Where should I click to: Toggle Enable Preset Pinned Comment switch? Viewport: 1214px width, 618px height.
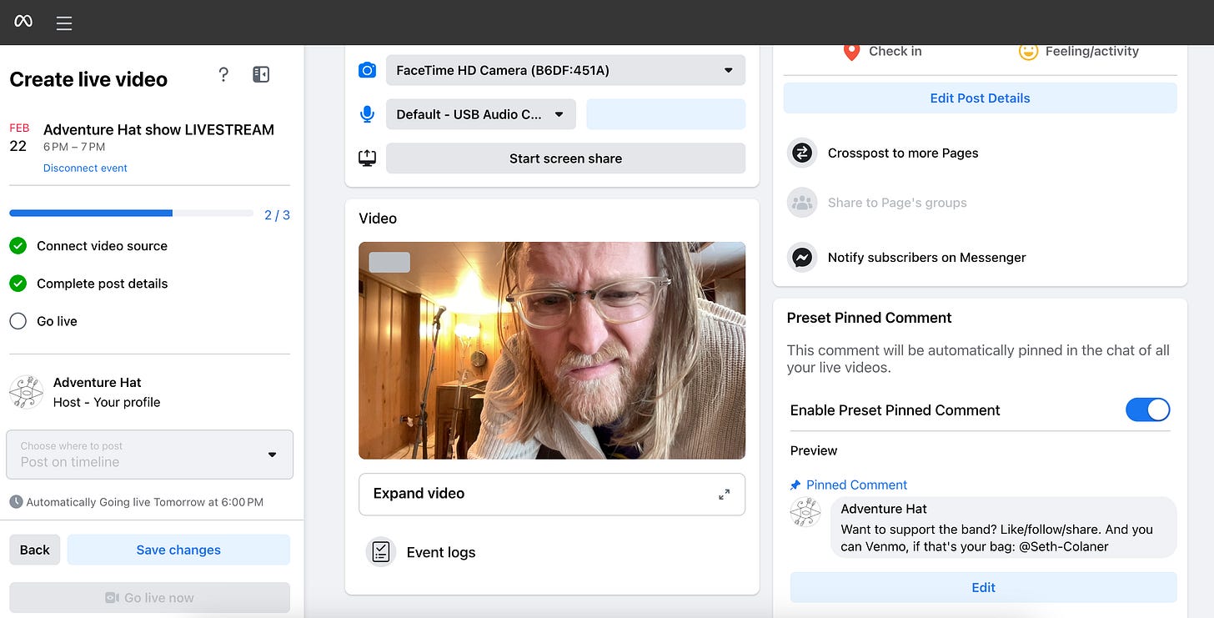coord(1147,409)
